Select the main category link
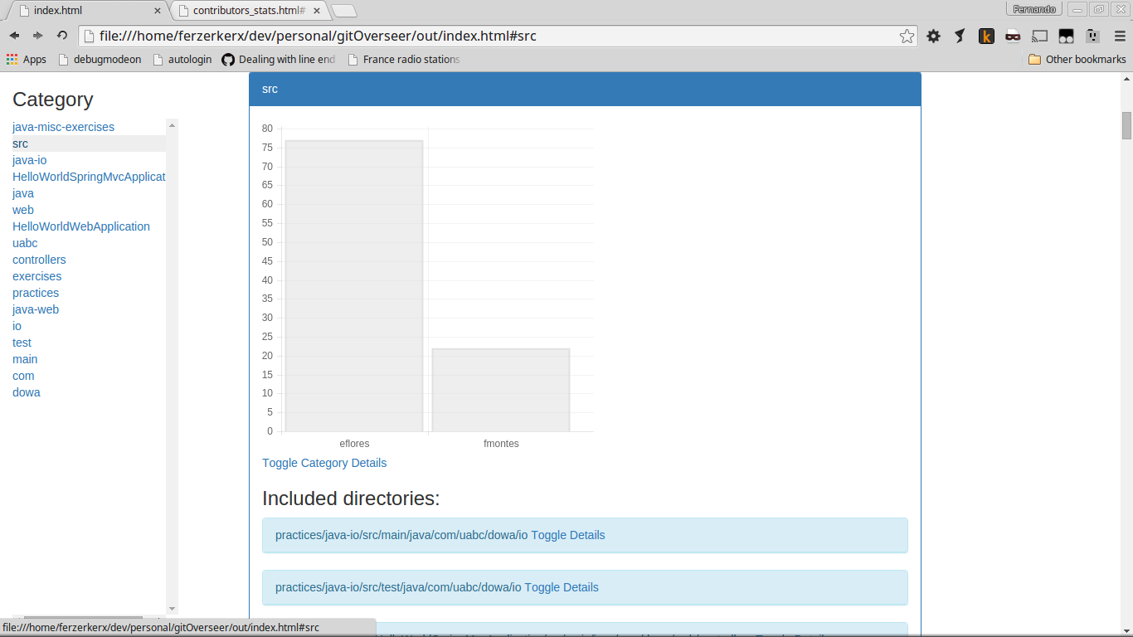This screenshot has height=637, width=1133. [x=25, y=359]
